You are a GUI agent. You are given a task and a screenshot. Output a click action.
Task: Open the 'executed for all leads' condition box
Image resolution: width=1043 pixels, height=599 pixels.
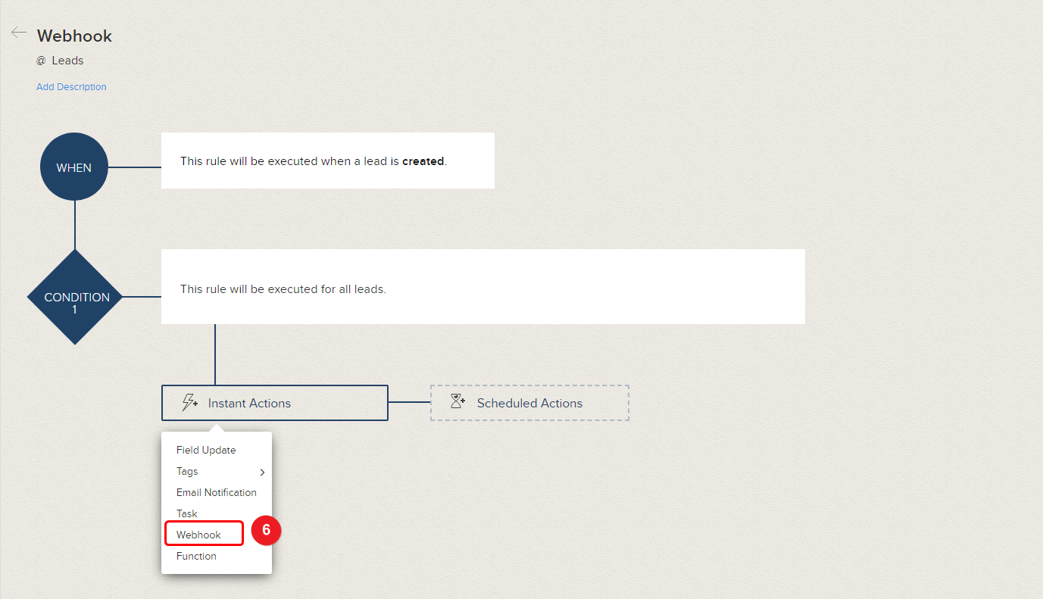(x=482, y=289)
